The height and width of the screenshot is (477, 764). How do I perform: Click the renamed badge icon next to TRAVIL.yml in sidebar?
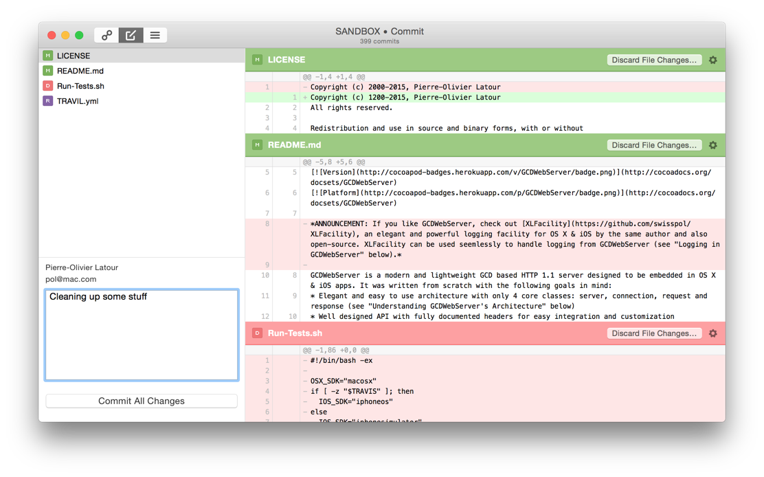48,101
